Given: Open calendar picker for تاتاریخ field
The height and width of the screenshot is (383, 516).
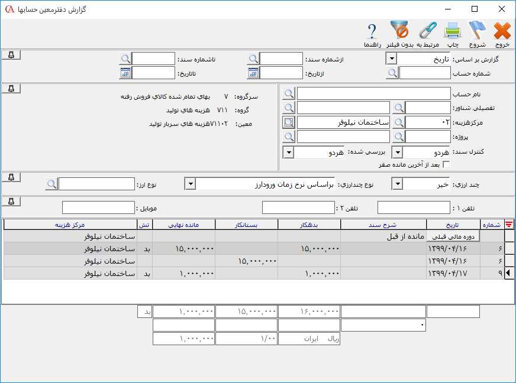Looking at the screenshot, I should click(125, 73).
